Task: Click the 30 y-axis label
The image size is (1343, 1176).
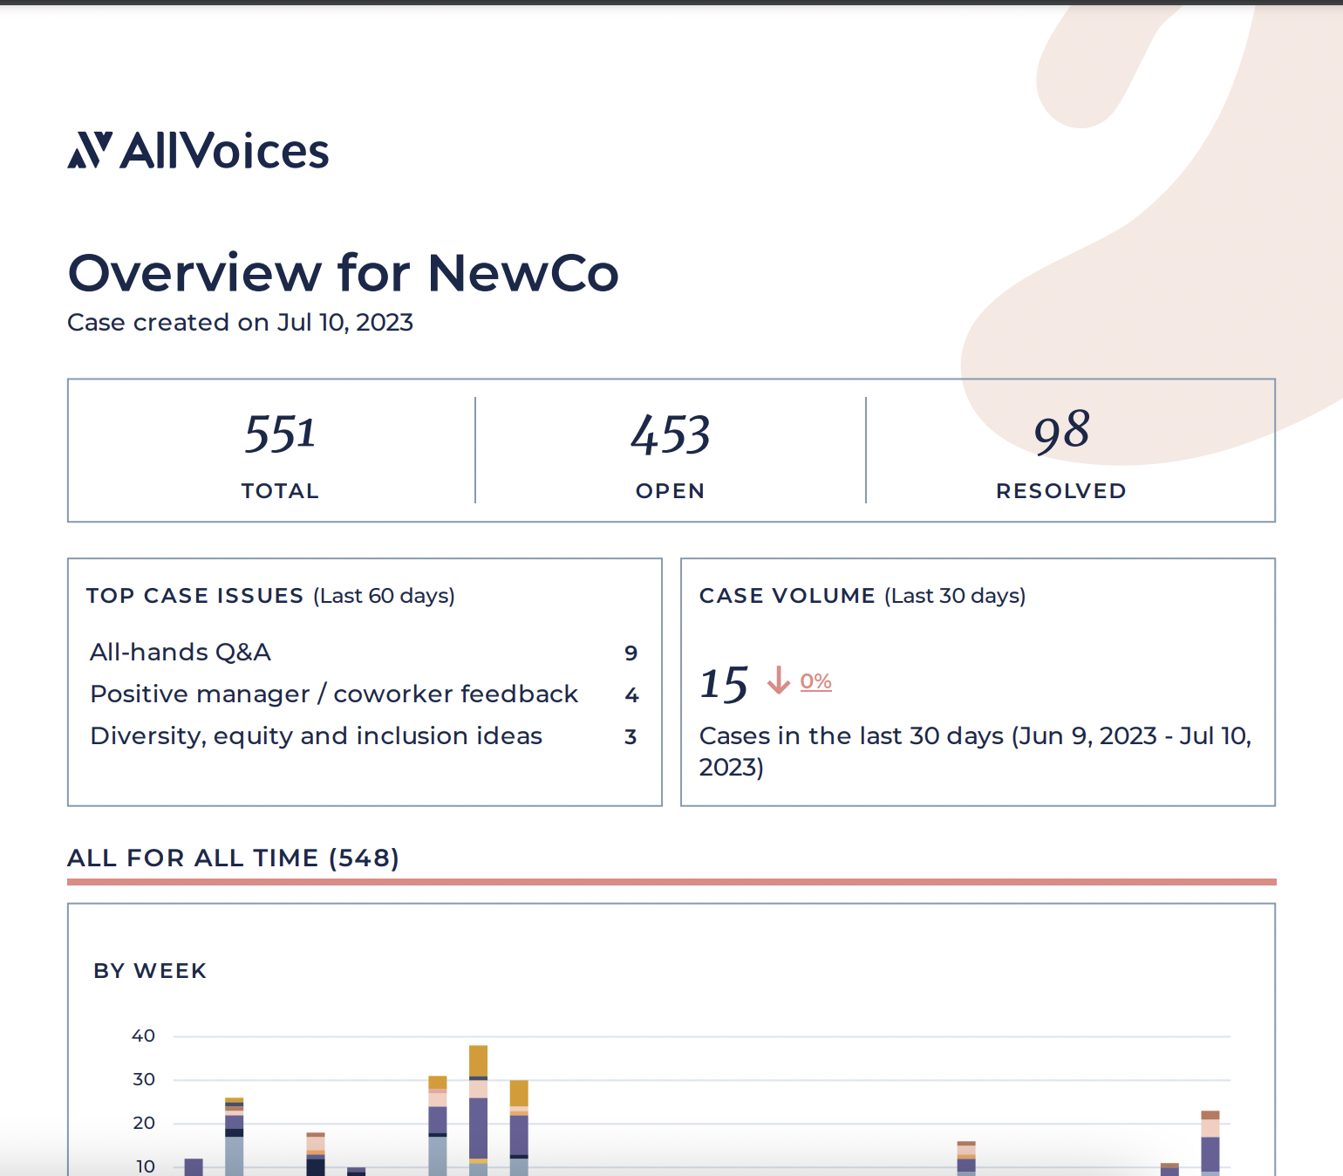Action: [143, 1079]
